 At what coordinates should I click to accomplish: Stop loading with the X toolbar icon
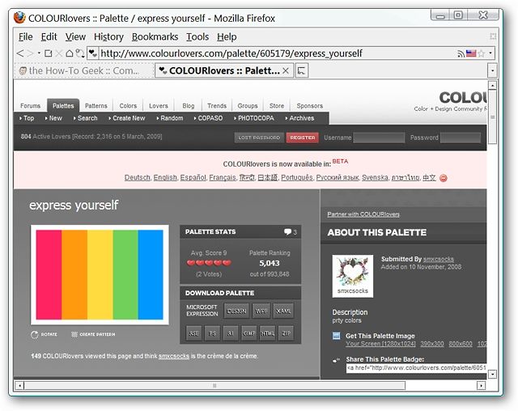pos(59,53)
